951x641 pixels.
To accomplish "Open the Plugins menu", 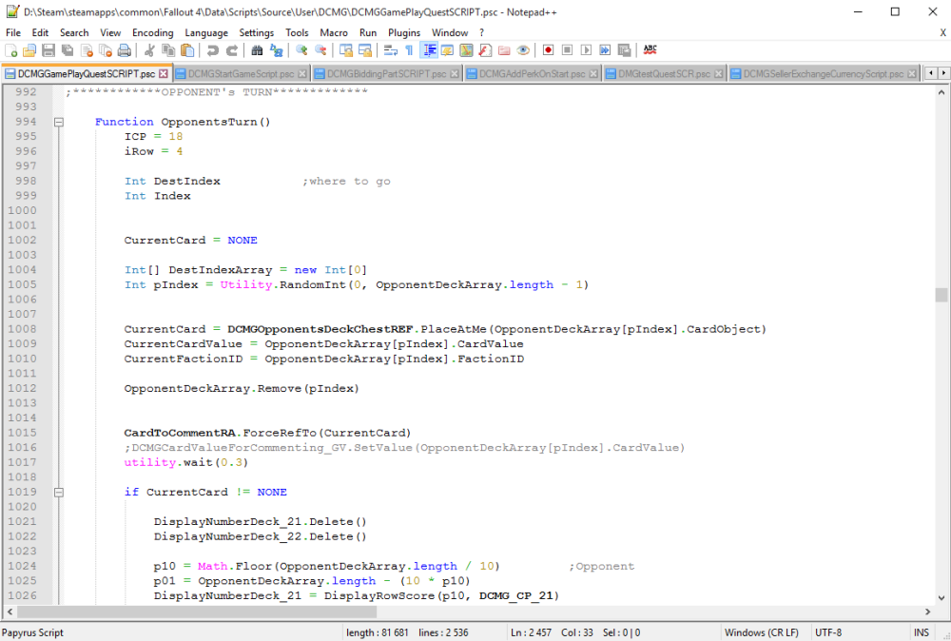I will [404, 32].
